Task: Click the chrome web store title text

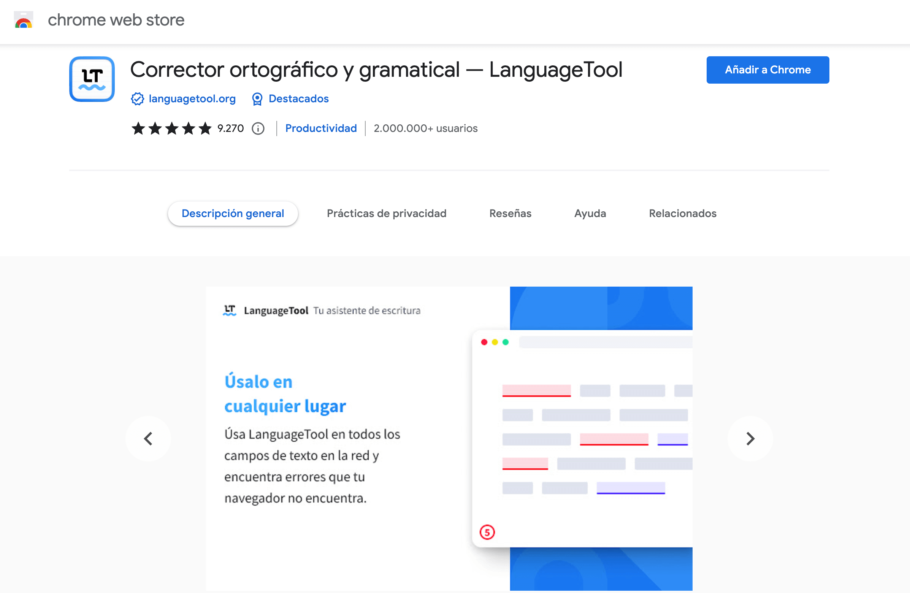Action: (116, 20)
